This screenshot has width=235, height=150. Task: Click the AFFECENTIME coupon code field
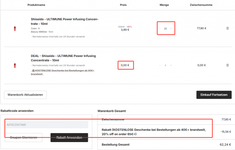(47, 125)
